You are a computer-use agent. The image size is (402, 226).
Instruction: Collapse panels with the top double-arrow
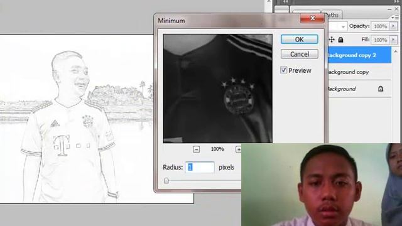(396, 1)
